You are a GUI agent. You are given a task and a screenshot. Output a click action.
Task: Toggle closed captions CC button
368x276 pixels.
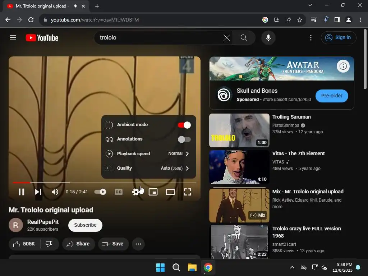119,192
